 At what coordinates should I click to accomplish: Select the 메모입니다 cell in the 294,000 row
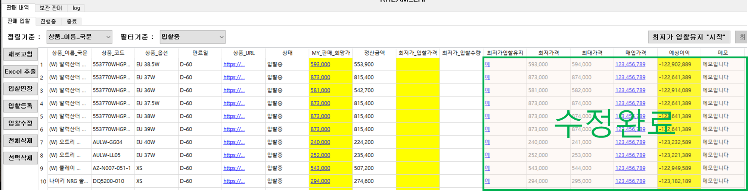pos(723,181)
